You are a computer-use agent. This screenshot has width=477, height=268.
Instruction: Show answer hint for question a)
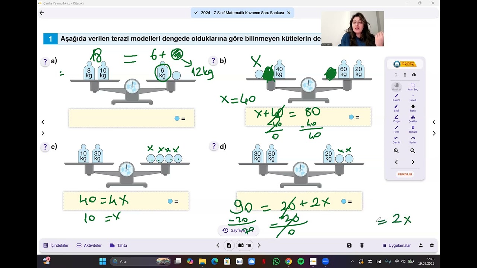(x=45, y=62)
